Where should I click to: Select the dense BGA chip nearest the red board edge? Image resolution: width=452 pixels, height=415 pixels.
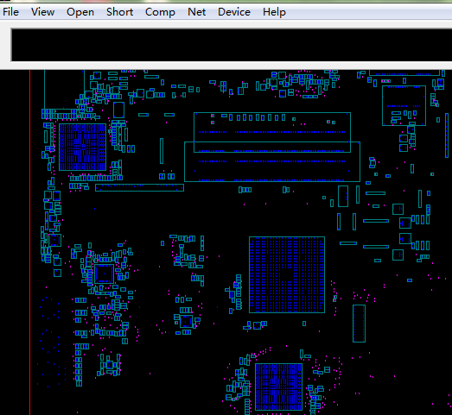point(82,147)
